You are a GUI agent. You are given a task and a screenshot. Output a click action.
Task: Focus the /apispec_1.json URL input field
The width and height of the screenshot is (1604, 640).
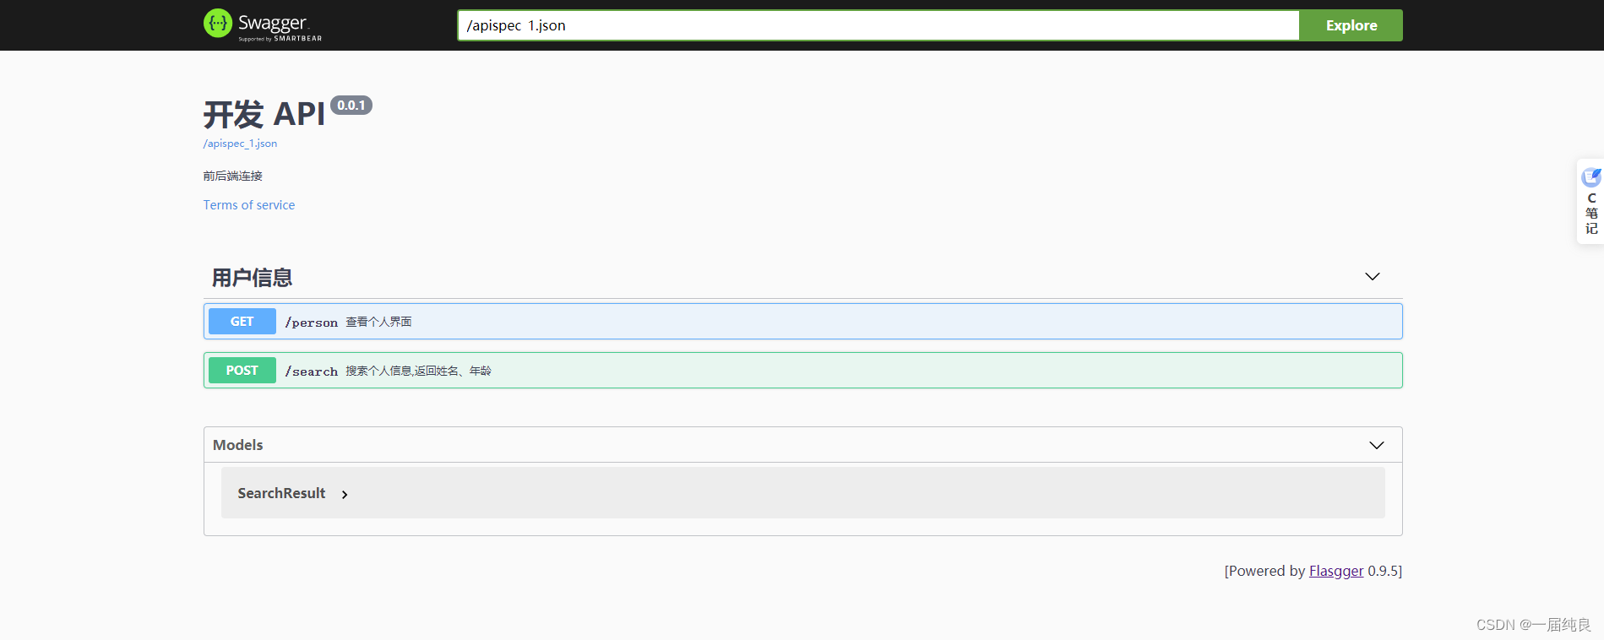click(878, 25)
